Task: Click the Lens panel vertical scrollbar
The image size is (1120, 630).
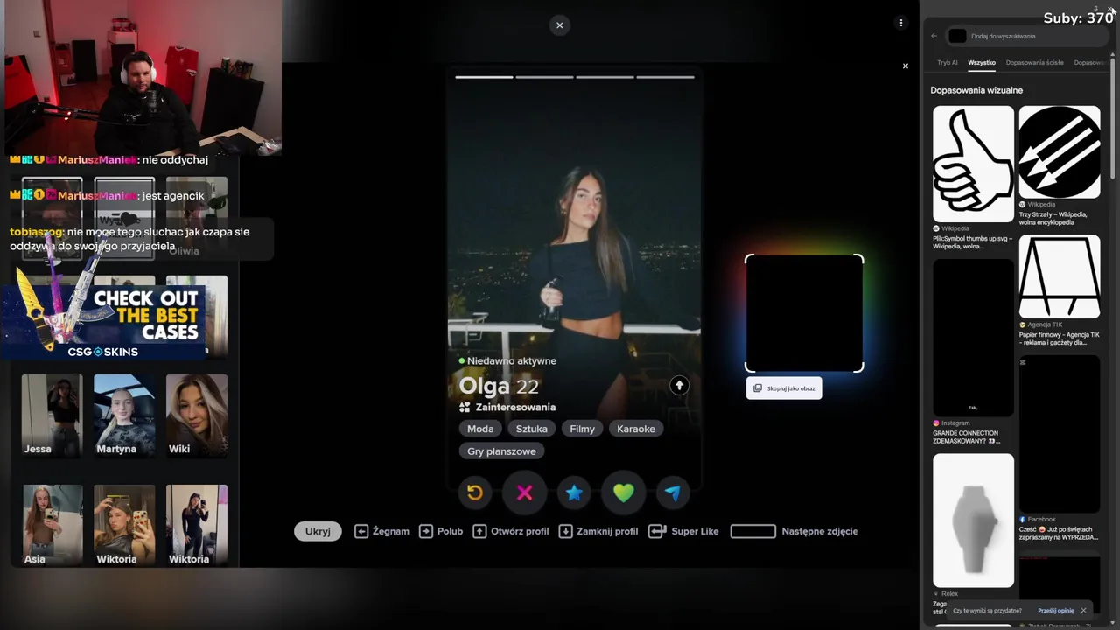Action: click(1112, 118)
